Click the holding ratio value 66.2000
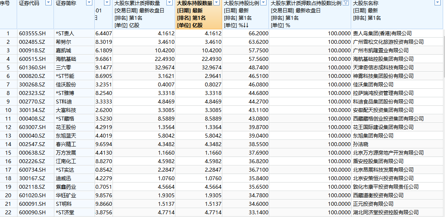The width and height of the screenshot is (445, 217). tap(259, 33)
